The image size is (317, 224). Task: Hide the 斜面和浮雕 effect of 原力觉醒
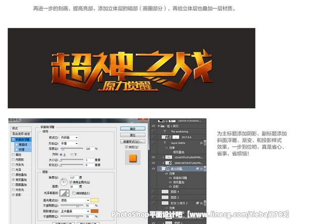pos(170,178)
